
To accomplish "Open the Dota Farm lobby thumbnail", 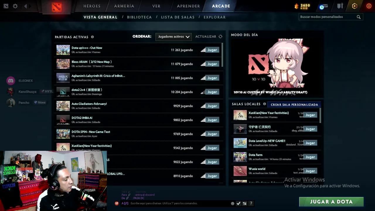I will pos(240,157).
